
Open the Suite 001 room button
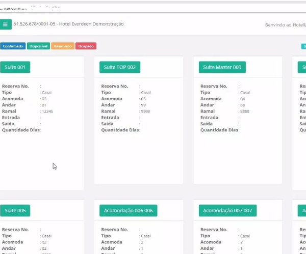click(x=15, y=67)
